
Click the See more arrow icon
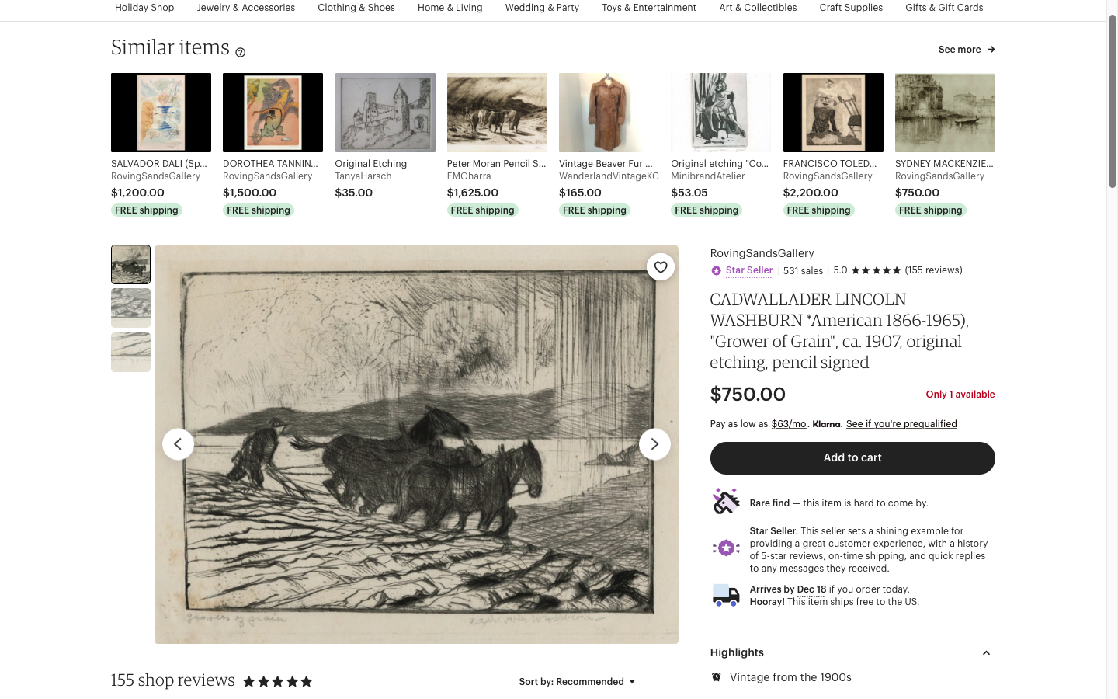pyautogui.click(x=991, y=50)
